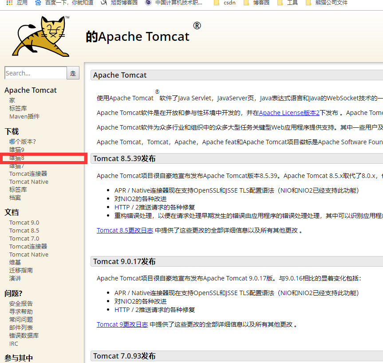Open the Maven插件 link
This screenshot has width=383, height=363.
[x=24, y=116]
